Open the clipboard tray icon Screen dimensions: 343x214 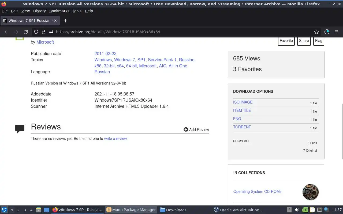point(312,210)
